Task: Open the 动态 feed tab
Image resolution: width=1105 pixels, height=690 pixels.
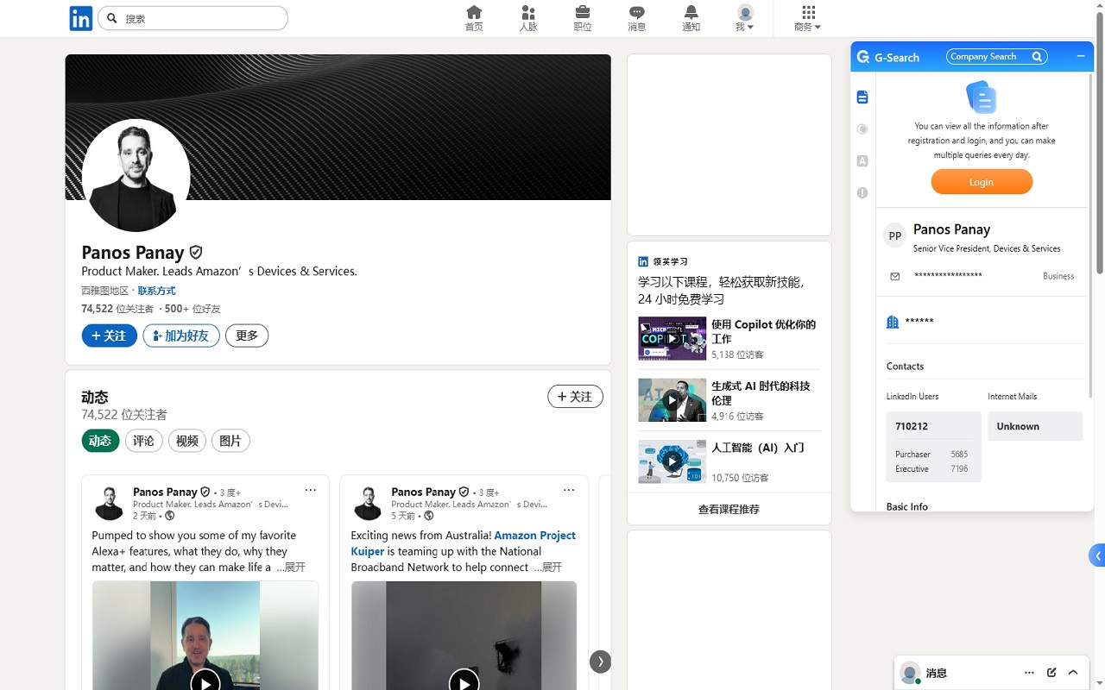Action: click(x=100, y=440)
